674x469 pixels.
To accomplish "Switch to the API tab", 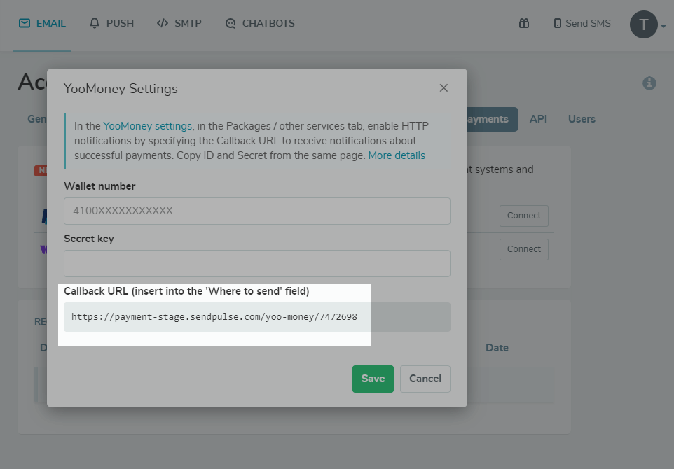I will (x=538, y=119).
